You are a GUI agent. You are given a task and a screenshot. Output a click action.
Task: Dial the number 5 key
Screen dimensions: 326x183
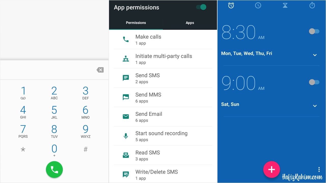(x=54, y=112)
